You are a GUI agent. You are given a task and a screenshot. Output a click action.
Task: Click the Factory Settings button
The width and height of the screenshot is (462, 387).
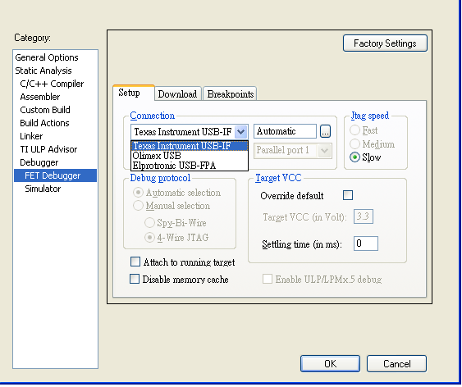[x=385, y=43]
